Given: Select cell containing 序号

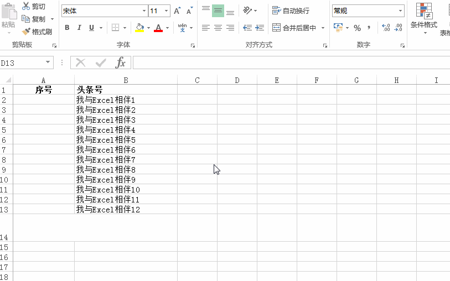Looking at the screenshot, I should [44, 90].
